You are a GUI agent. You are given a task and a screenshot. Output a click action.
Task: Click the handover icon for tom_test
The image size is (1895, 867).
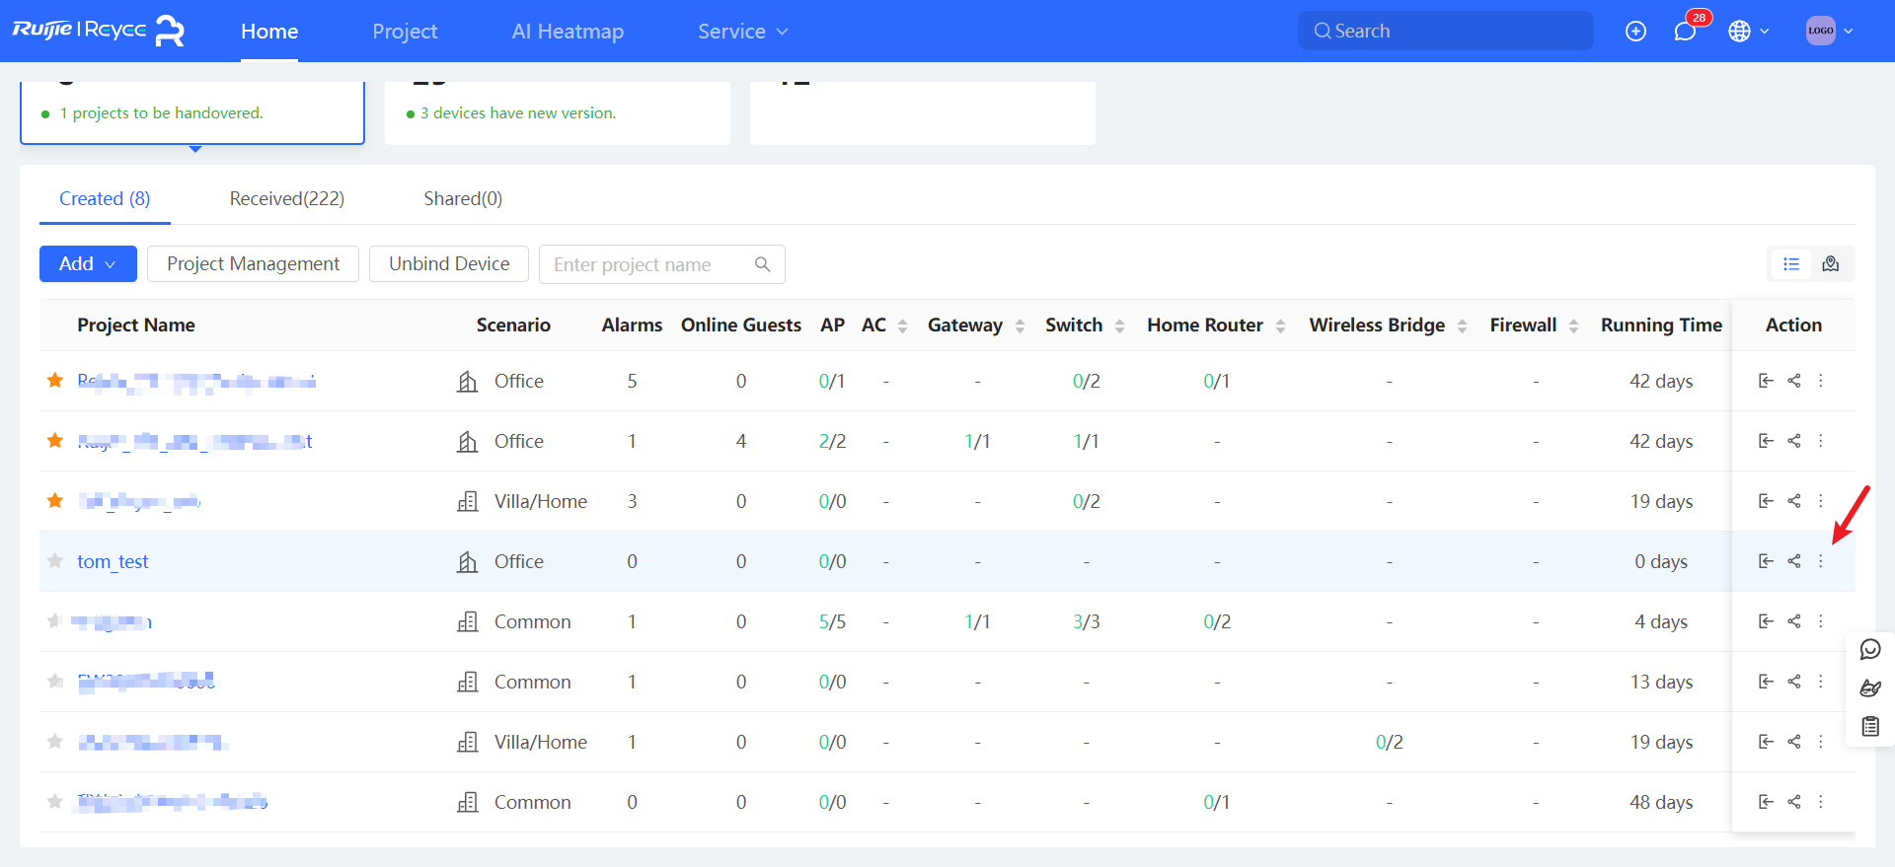click(1766, 561)
